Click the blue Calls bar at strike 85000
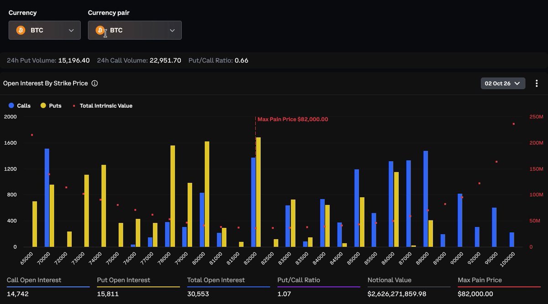Viewport: 548px width, 304px height. click(357, 208)
